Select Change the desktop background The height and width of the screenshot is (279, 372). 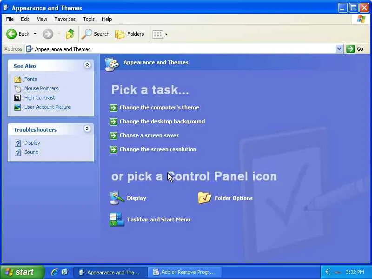click(x=162, y=121)
